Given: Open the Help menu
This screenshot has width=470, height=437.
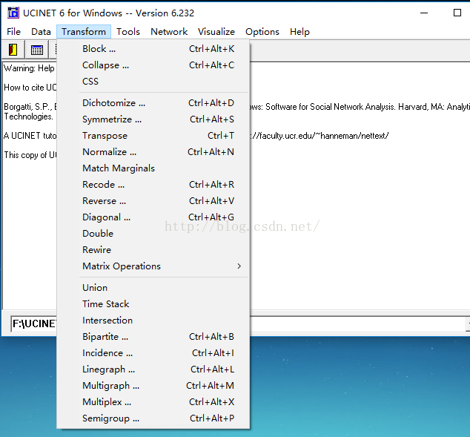Looking at the screenshot, I should [x=299, y=31].
